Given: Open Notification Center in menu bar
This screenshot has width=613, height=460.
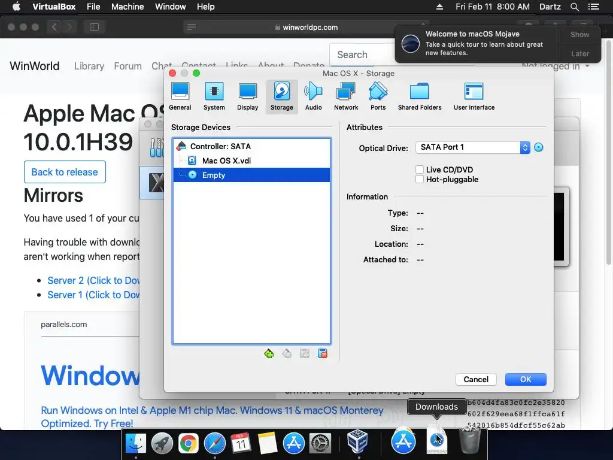Looking at the screenshot, I should coord(594,7).
